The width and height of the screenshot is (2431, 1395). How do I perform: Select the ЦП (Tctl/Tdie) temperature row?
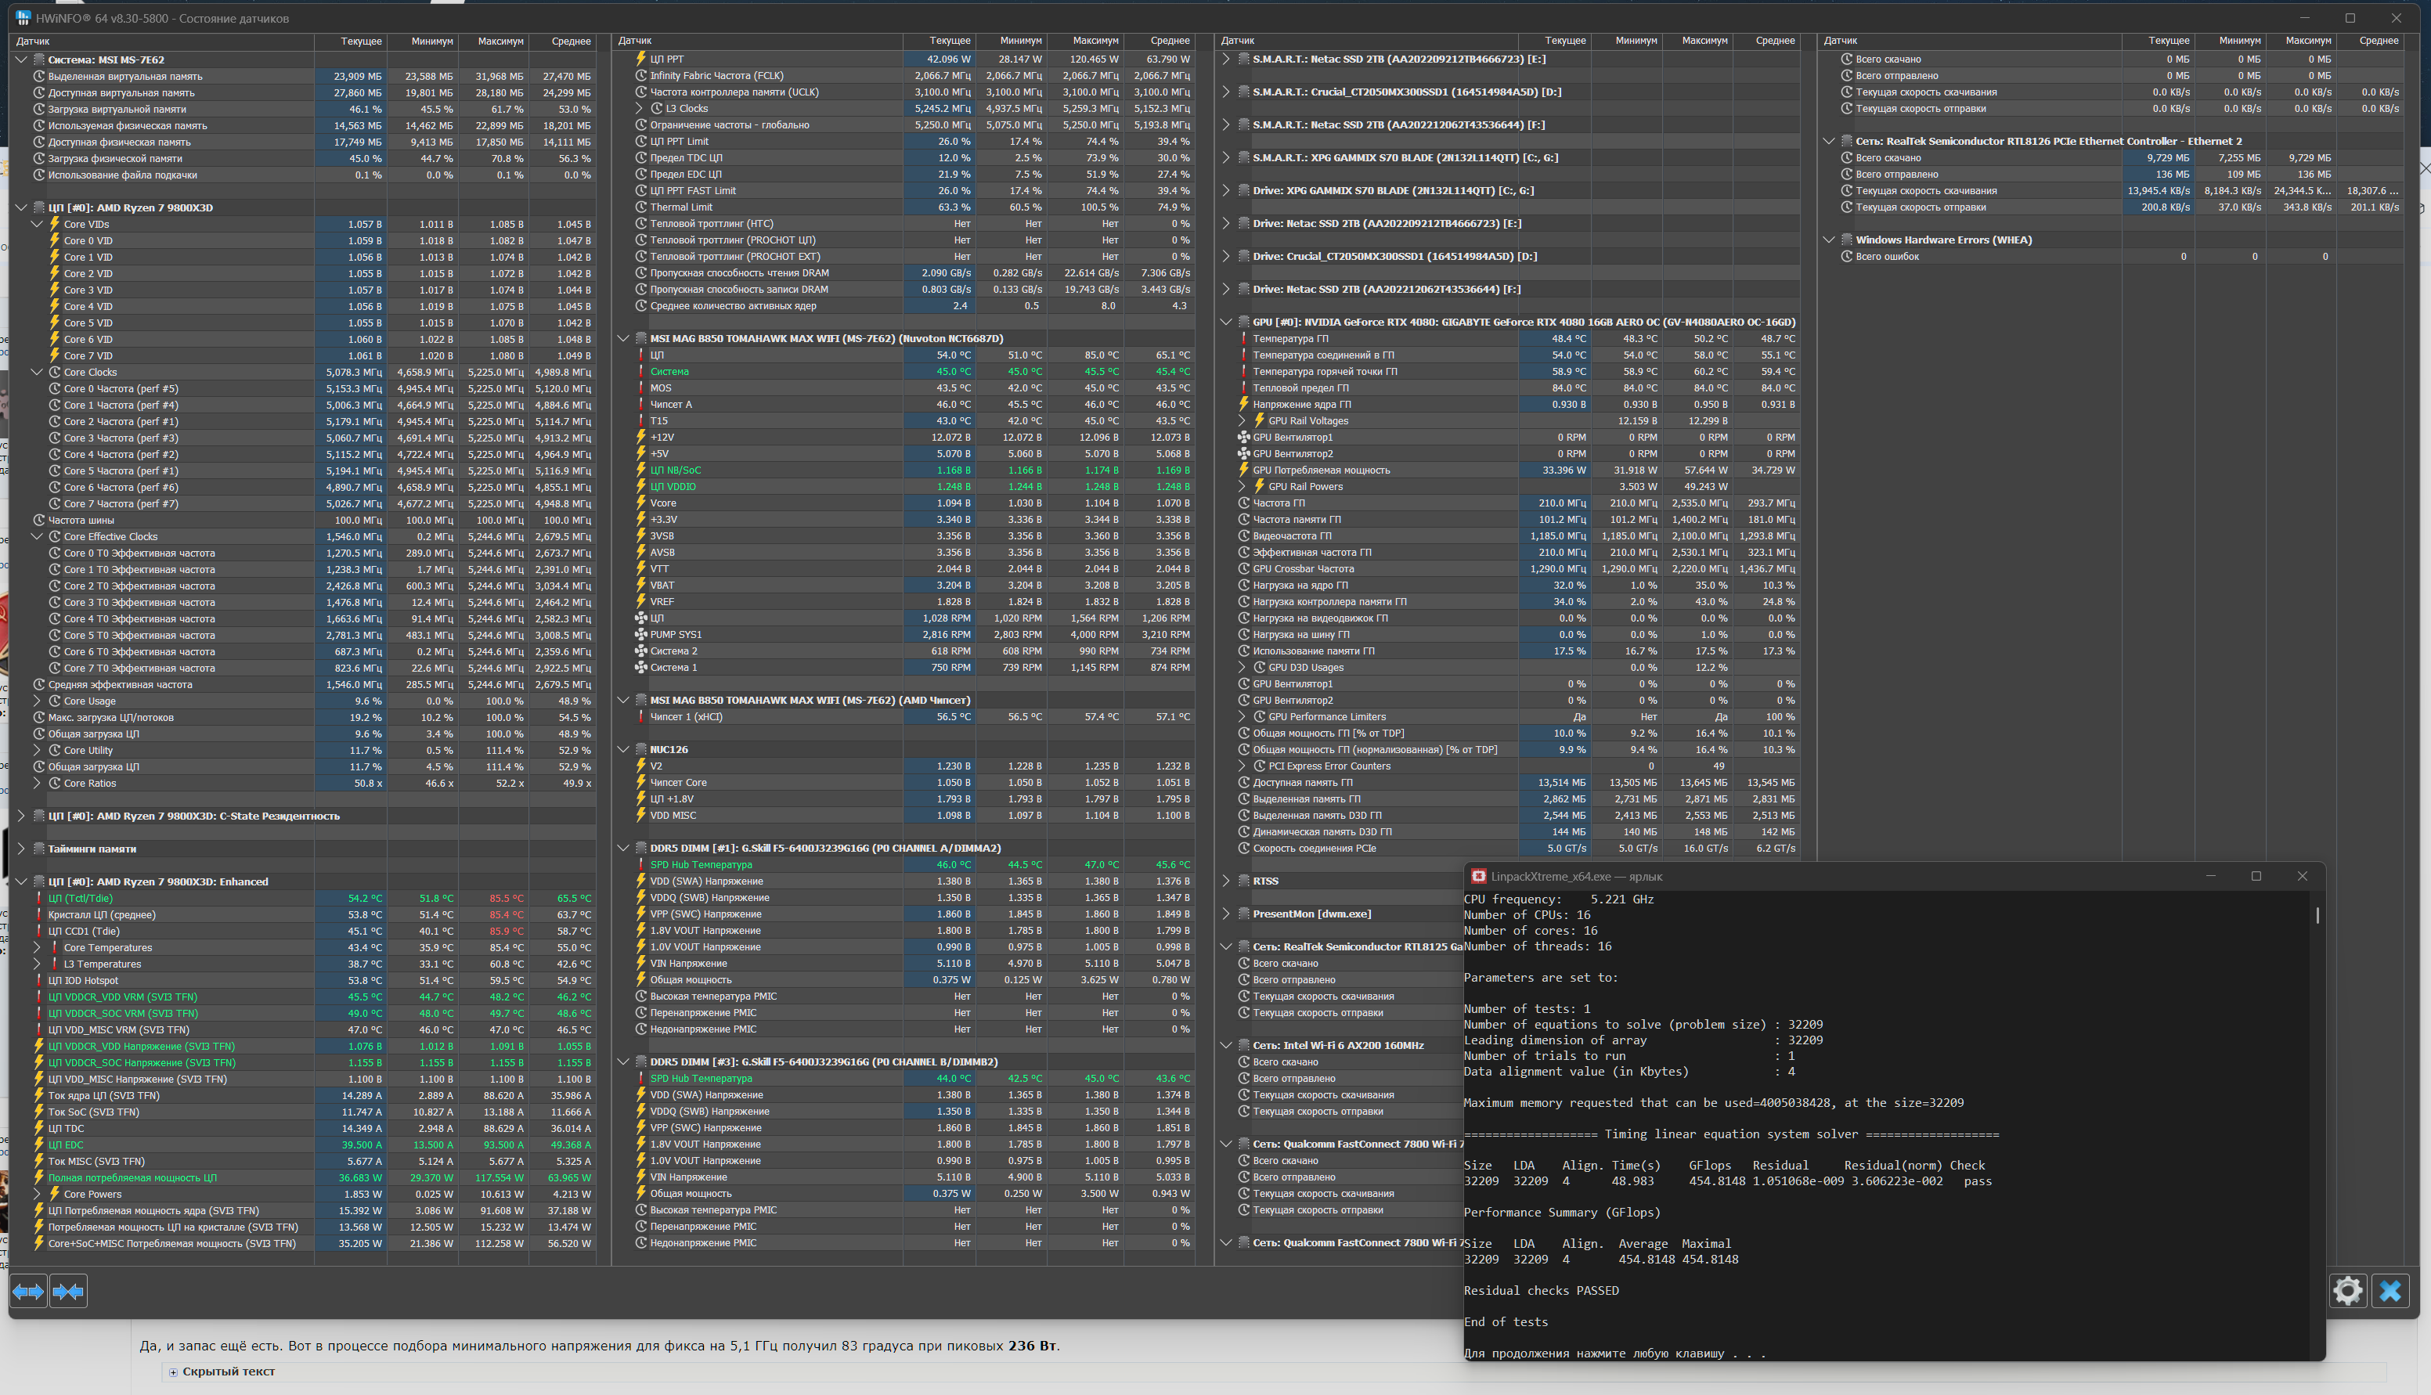click(81, 898)
